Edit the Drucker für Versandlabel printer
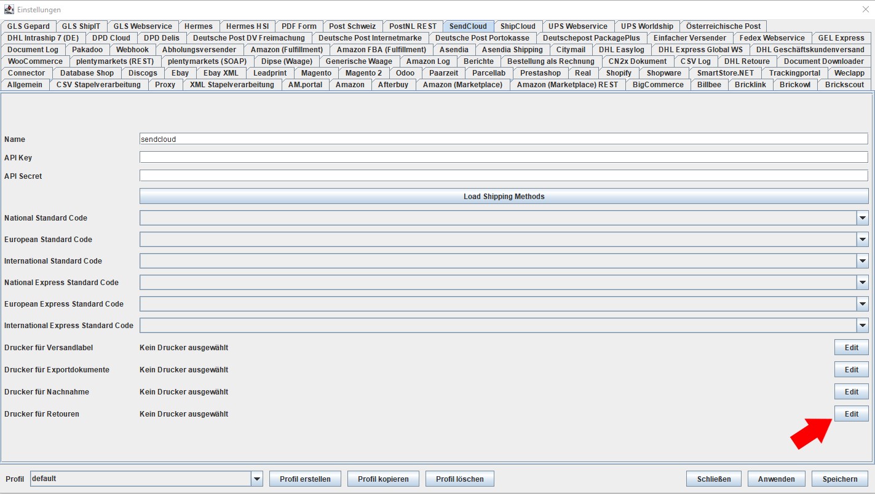 (x=851, y=347)
